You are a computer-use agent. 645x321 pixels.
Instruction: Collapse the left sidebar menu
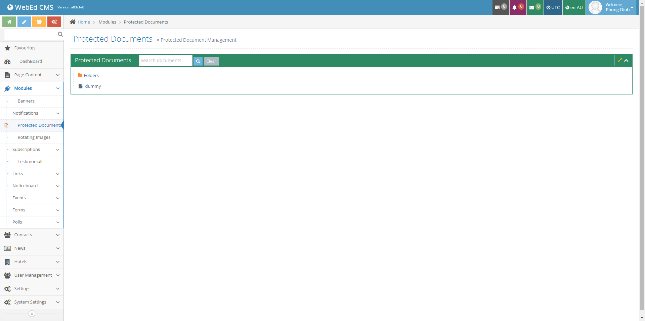pyautogui.click(x=32, y=314)
